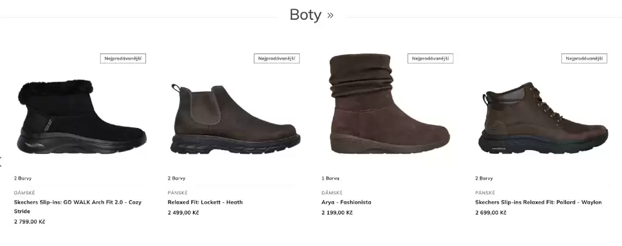622x246 pixels.
Task: Click the previous-slide carousel arrow at left edge
Action: tap(2, 162)
